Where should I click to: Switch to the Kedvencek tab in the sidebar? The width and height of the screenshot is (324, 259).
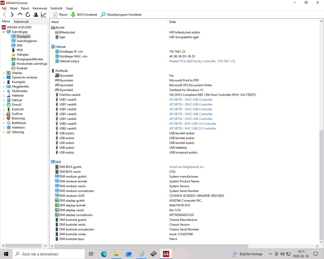point(22,22)
